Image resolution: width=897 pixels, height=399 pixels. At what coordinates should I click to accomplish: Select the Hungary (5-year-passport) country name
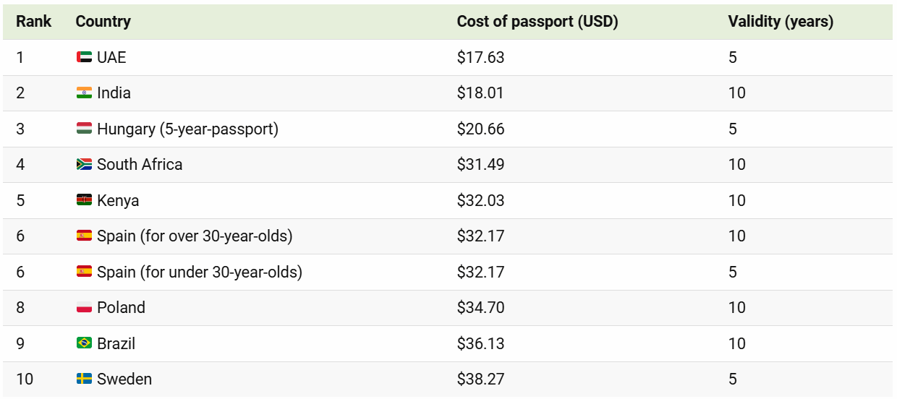(x=187, y=129)
